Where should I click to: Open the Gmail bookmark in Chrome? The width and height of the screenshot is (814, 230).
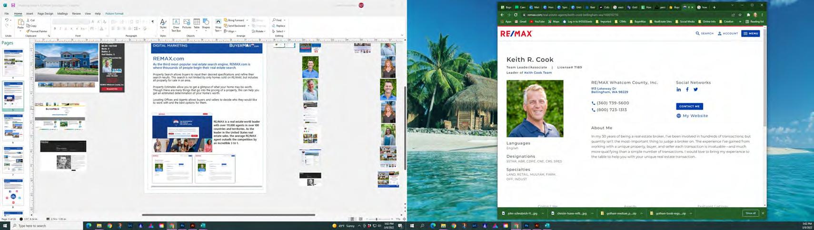point(520,21)
